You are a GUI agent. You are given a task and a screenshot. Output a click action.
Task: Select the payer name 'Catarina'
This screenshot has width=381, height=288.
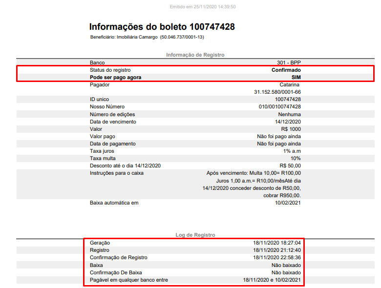[x=289, y=85]
